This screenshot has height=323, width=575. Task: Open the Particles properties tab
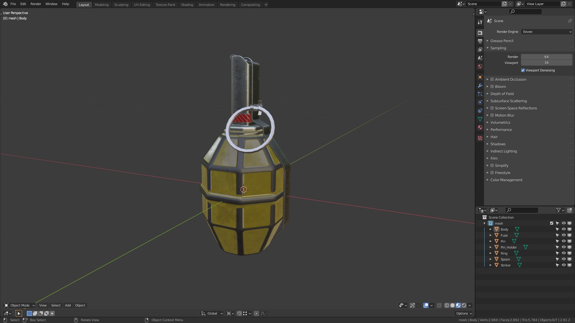coord(480,94)
